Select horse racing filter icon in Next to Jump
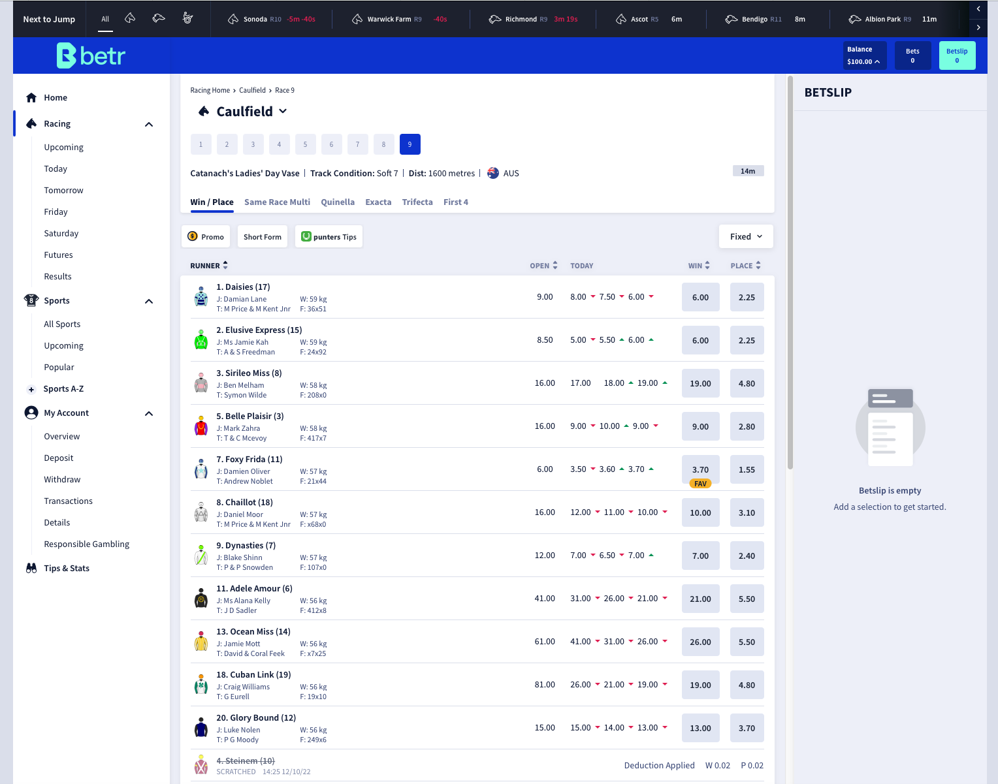This screenshot has width=998, height=784. coord(130,18)
